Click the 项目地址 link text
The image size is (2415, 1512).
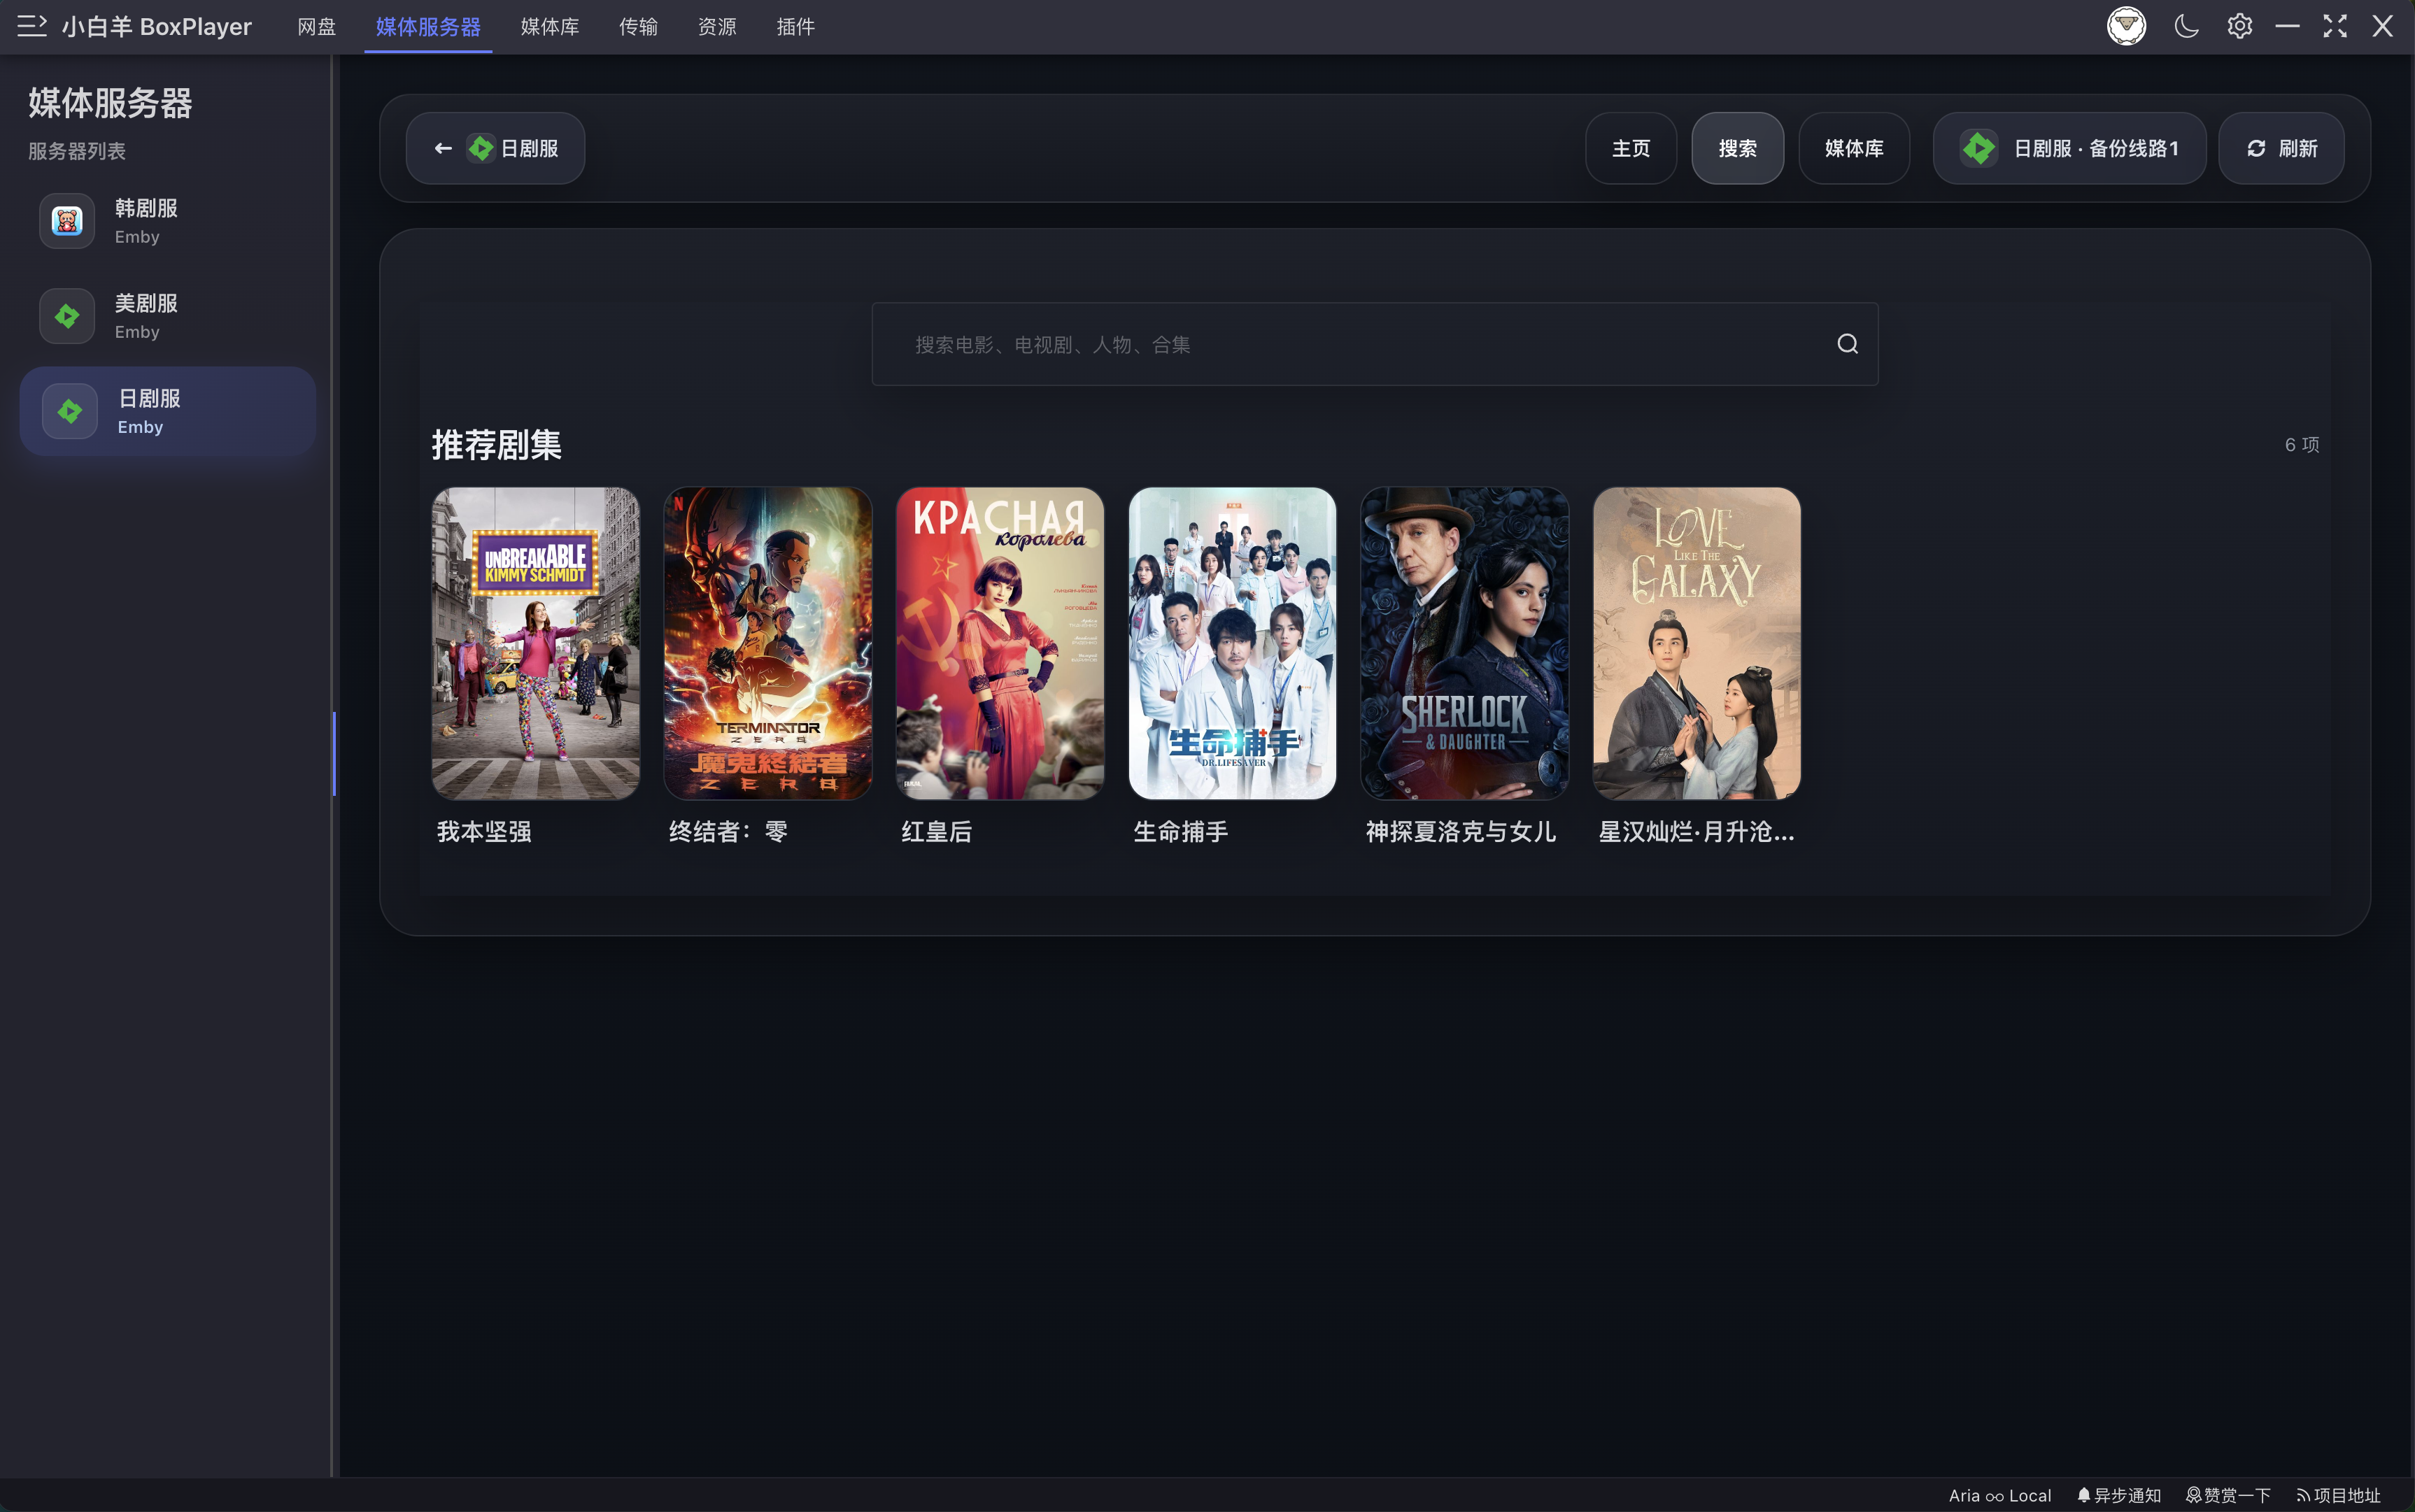pos(2347,1495)
